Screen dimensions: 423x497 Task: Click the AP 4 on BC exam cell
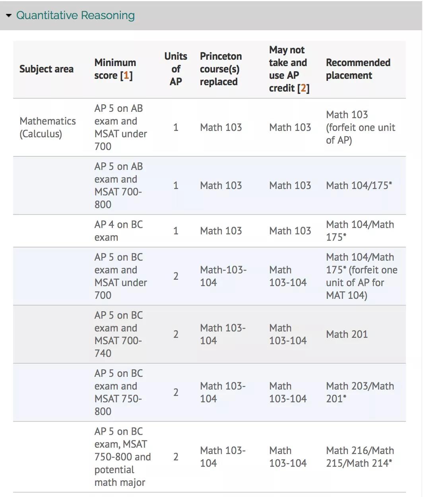point(118,231)
